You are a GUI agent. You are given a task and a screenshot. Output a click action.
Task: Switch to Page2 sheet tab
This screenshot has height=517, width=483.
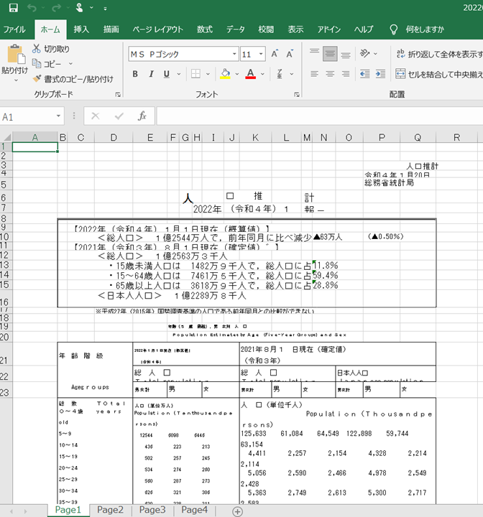coord(110,510)
